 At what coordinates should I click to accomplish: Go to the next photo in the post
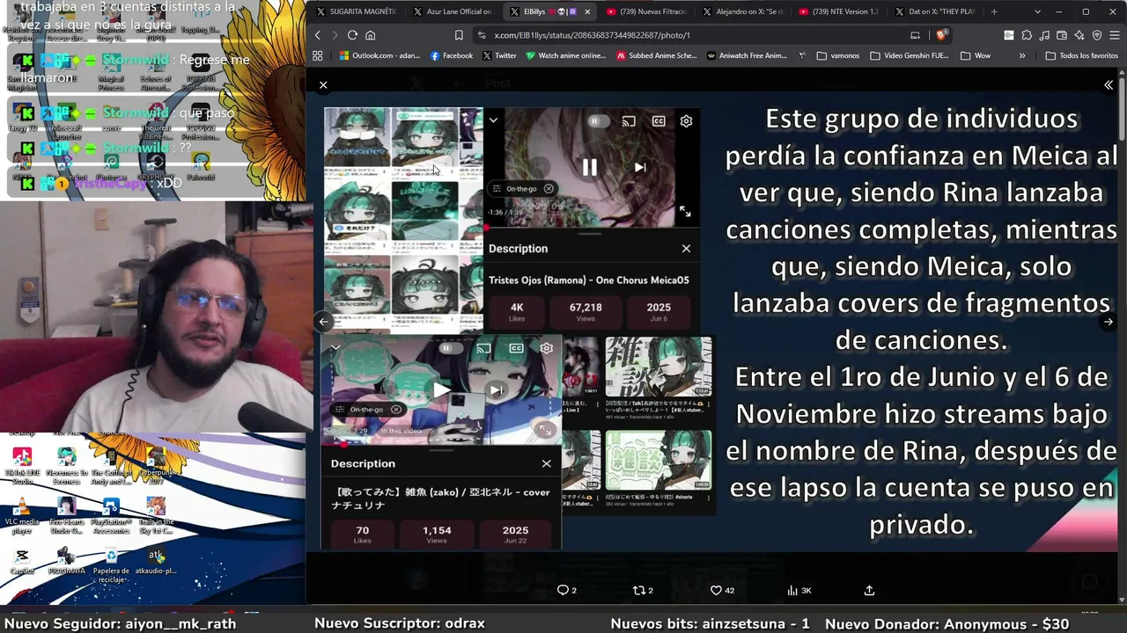[1109, 322]
